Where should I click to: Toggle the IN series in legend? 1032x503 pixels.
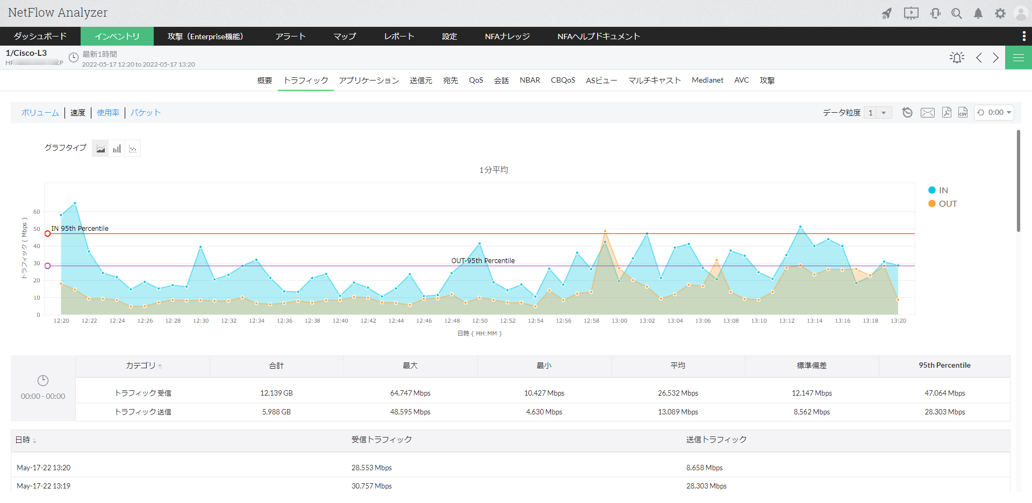point(943,190)
